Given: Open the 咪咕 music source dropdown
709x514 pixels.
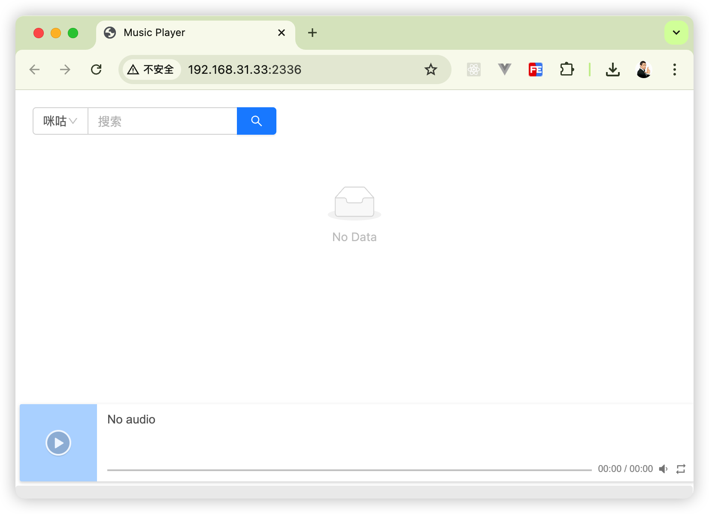Looking at the screenshot, I should [x=60, y=121].
